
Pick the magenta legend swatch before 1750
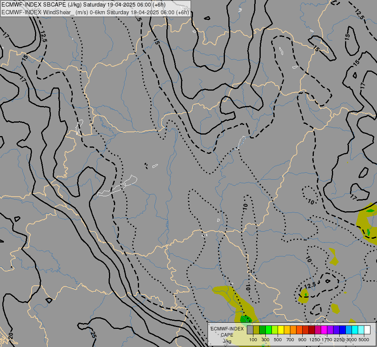click(324, 330)
